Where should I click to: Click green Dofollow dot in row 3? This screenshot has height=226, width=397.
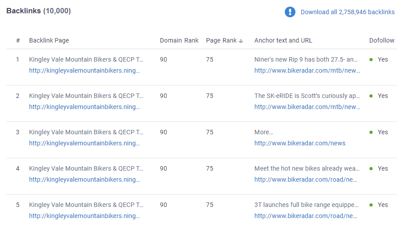click(371, 132)
